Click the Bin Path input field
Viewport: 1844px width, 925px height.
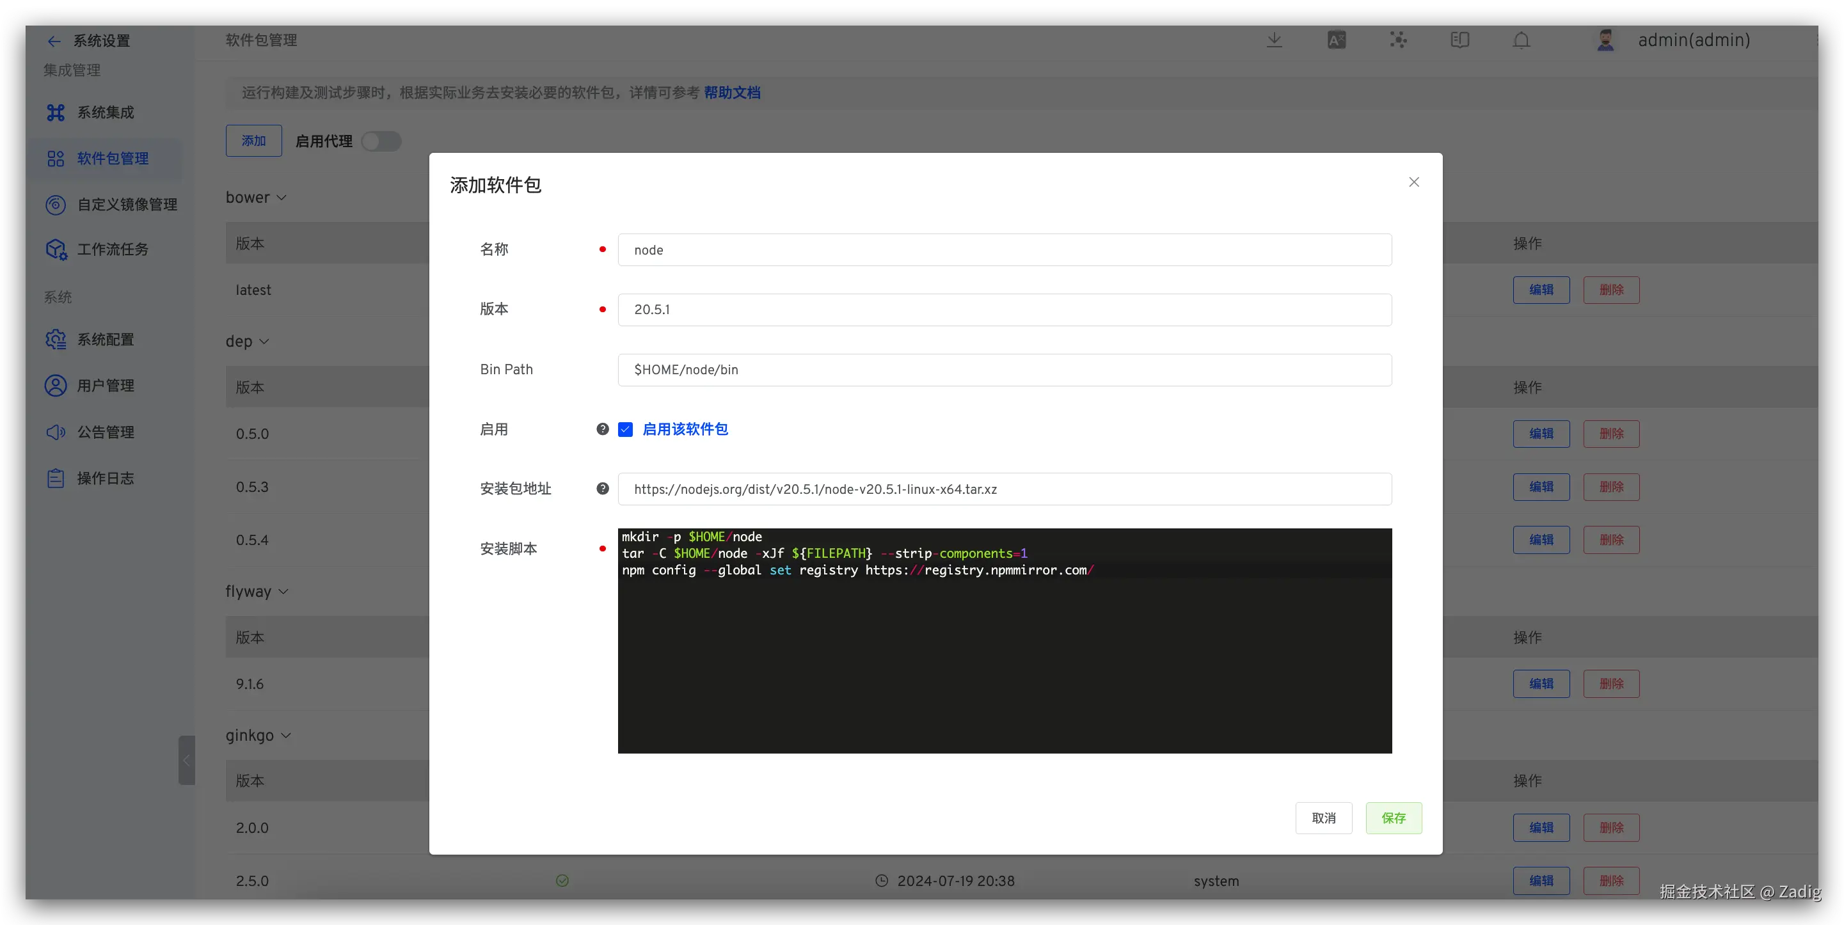click(1004, 370)
